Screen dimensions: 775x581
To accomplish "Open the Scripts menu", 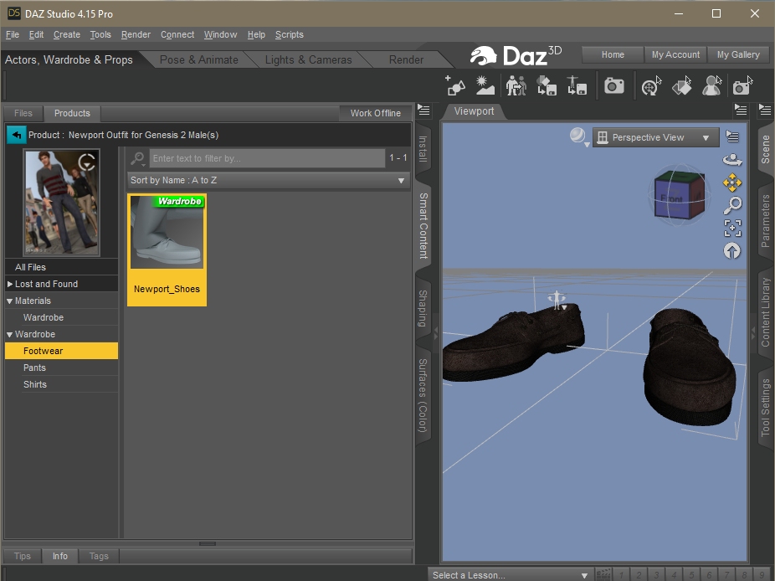I will tap(289, 34).
